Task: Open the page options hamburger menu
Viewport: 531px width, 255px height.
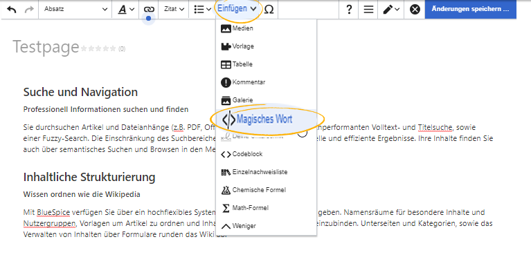Action: [368, 10]
